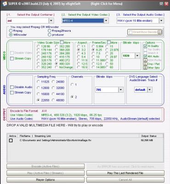
Task: Expand the video Bitrate 1920 dropdown
Action: click(x=137, y=56)
